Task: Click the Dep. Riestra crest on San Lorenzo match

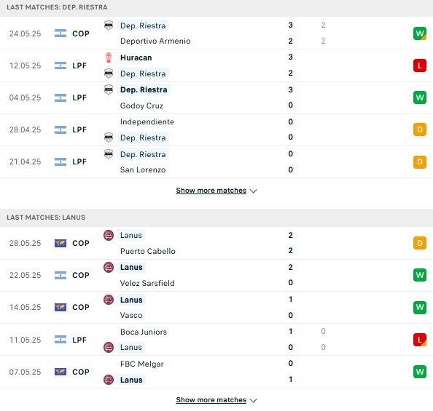Action: coord(109,154)
